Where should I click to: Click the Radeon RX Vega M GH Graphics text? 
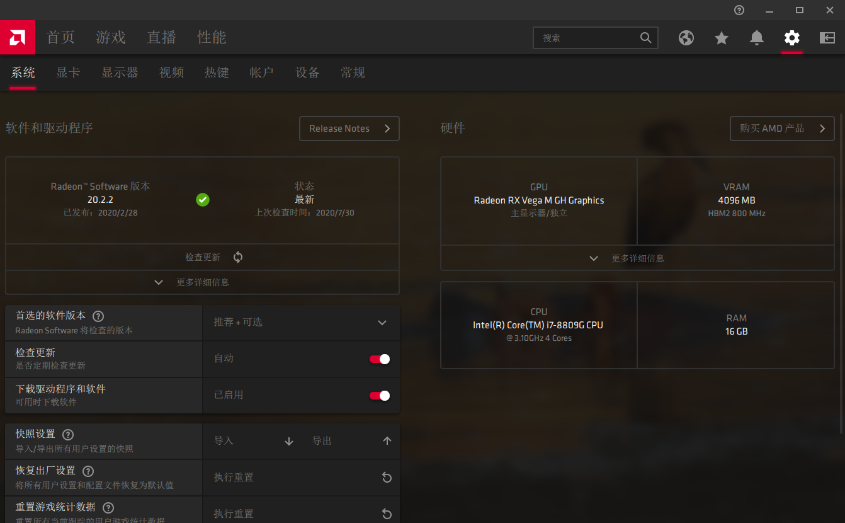click(x=539, y=200)
